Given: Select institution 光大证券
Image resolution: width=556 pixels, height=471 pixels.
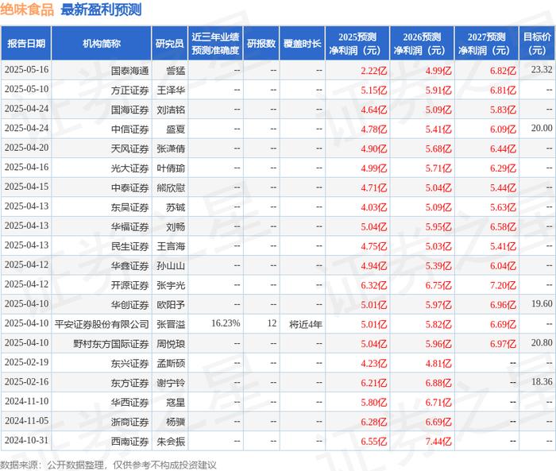Looking at the screenshot, I should [129, 168].
